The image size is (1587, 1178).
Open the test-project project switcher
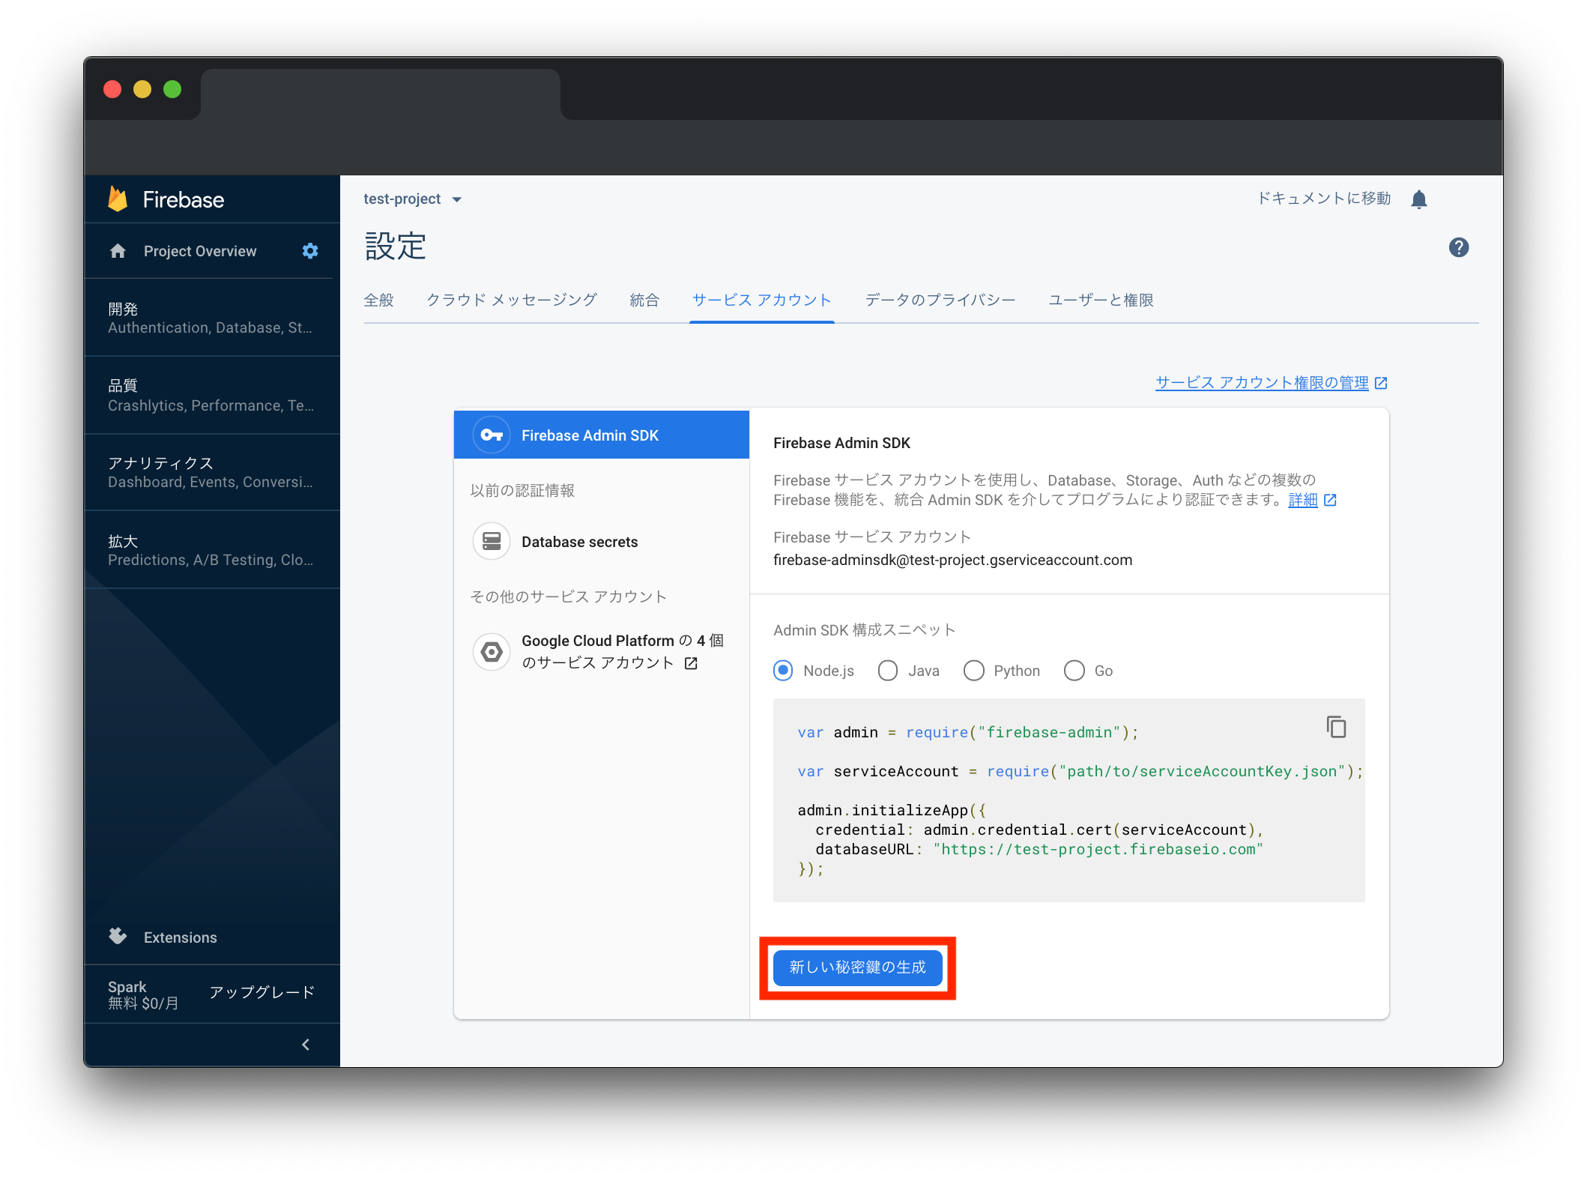[413, 199]
